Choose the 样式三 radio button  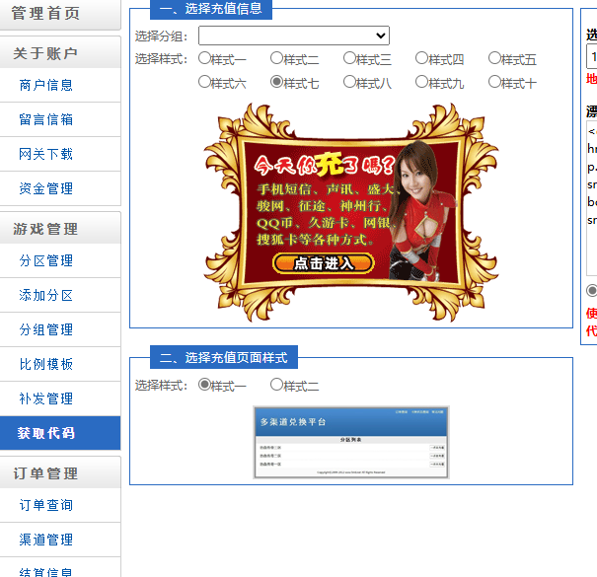350,59
